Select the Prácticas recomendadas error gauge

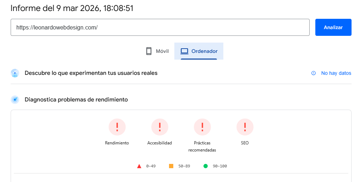click(x=202, y=127)
